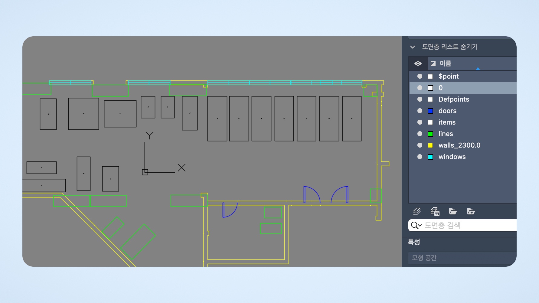Open the yellow color swatch of walls_2300.0 layer

(430, 145)
